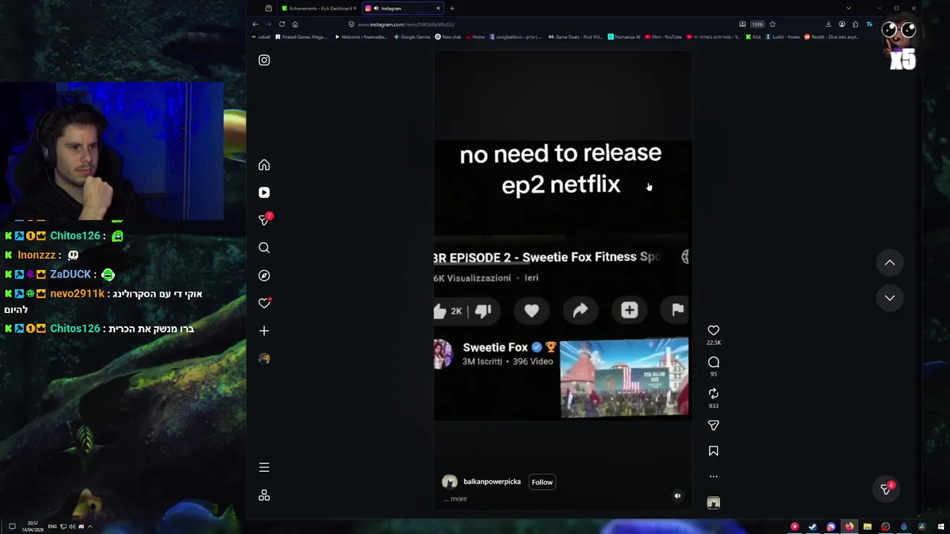Open Game Deals bookmark
The width and height of the screenshot is (950, 534).
pyautogui.click(x=576, y=37)
